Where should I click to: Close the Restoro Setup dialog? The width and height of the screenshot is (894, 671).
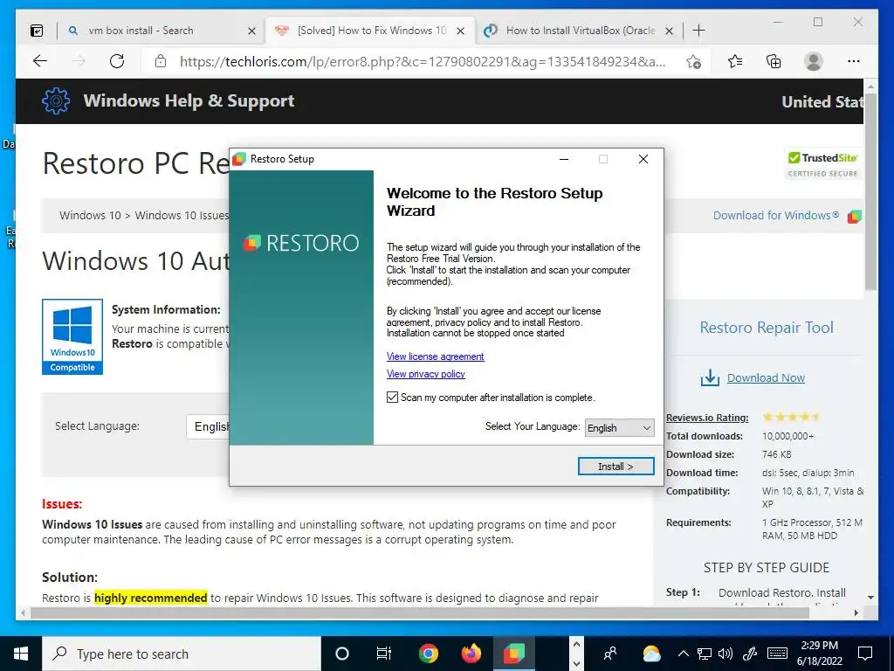click(643, 159)
